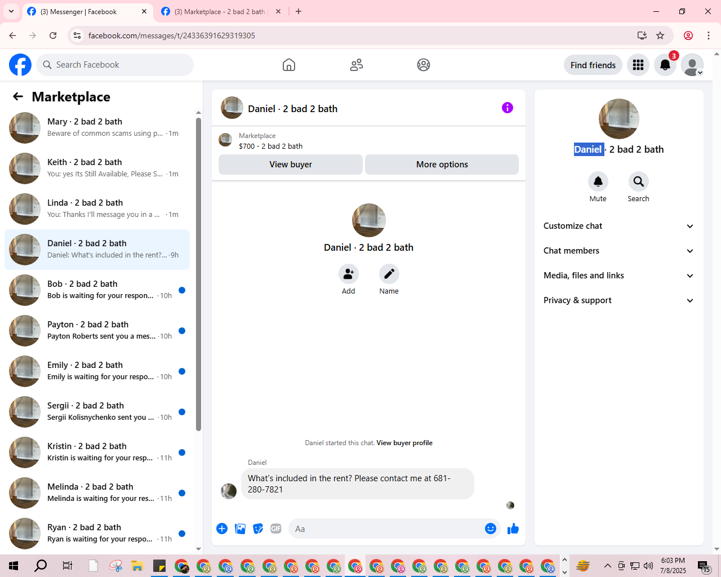The image size is (721, 577).
Task: Open the Groups icon in top navigation
Action: [424, 65]
